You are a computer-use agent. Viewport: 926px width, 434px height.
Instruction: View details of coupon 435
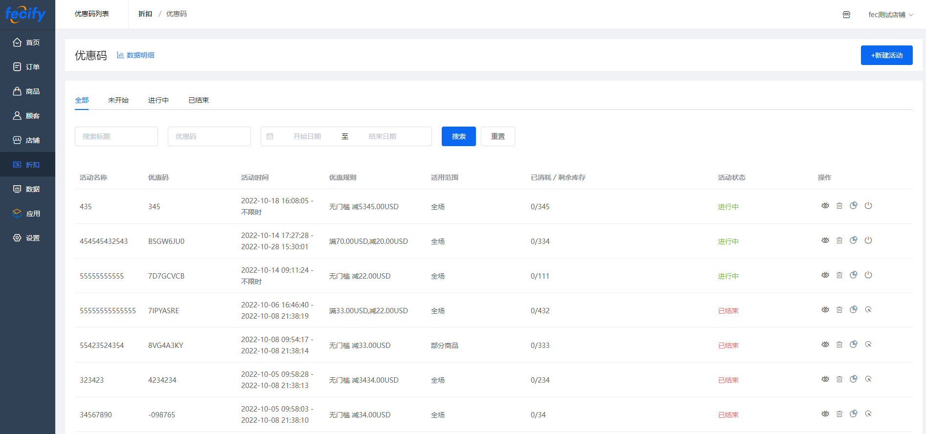click(x=825, y=206)
